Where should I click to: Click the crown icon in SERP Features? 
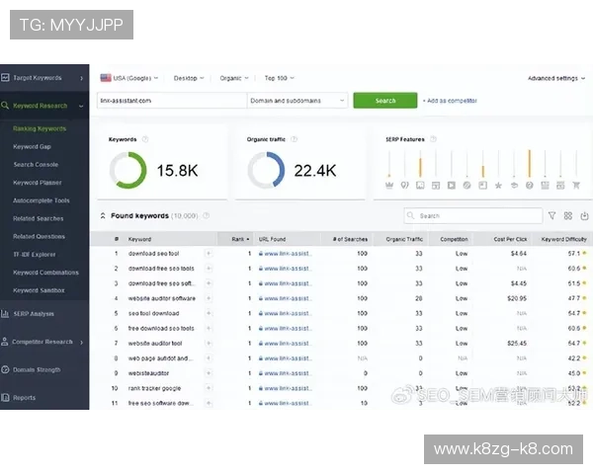[389, 185]
